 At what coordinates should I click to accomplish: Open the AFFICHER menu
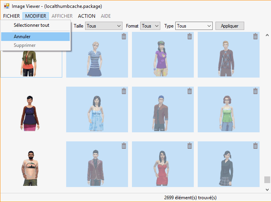tap(62, 16)
